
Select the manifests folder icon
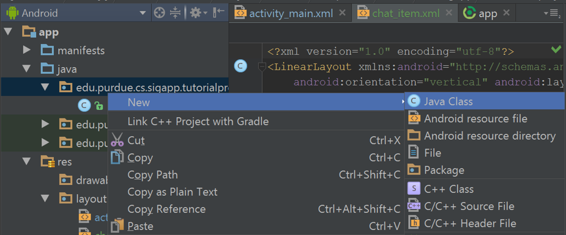point(47,49)
